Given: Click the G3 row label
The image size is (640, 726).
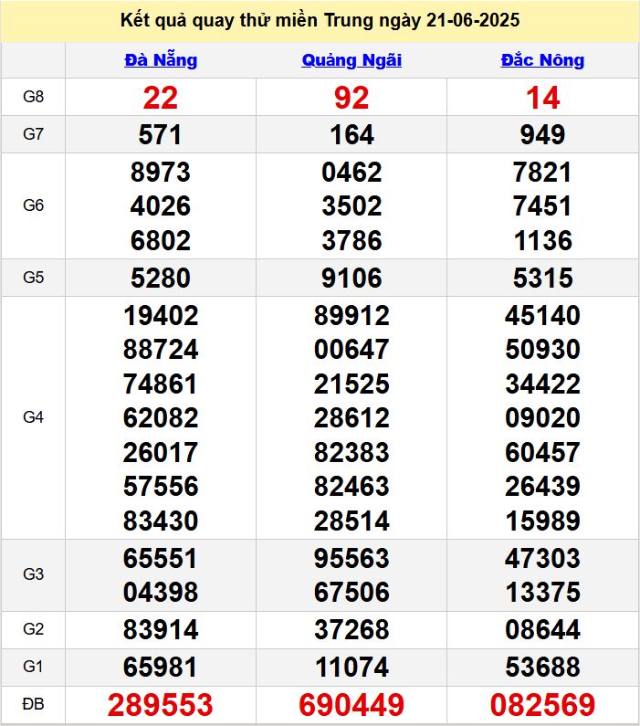Looking at the screenshot, I should tap(33, 574).
